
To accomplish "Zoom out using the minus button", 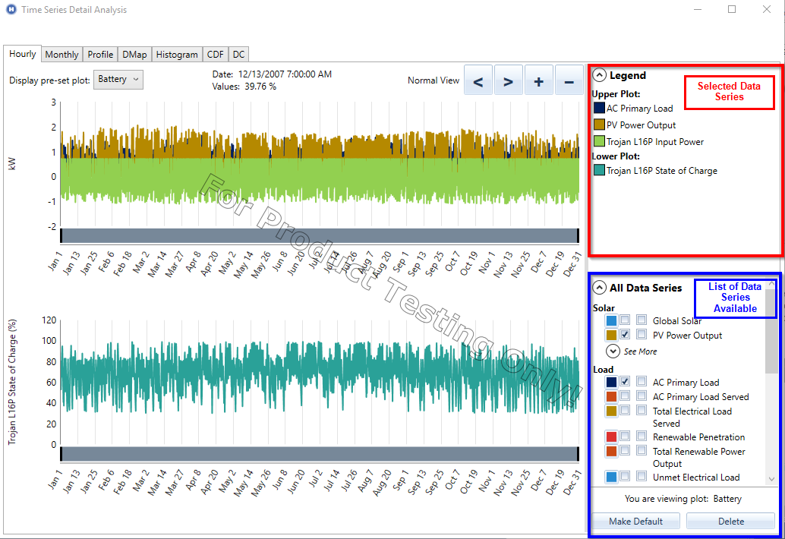I will pos(569,80).
